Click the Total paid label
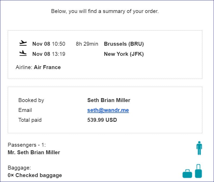The image size is (214, 182). coord(30,120)
